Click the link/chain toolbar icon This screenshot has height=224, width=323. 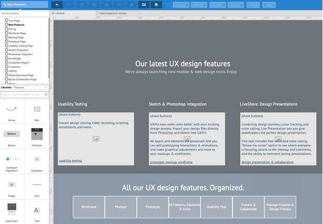coord(119,5)
